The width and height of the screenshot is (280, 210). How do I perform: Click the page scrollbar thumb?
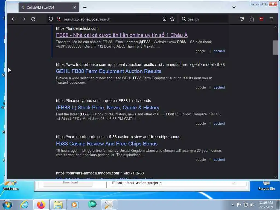point(275,48)
